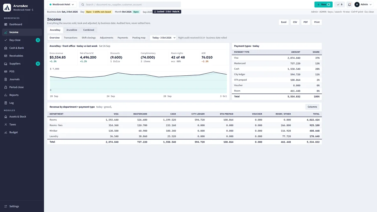Image resolution: width=377 pixels, height=212 pixels.
Task: Switch to the Combined tab
Action: (89, 30)
